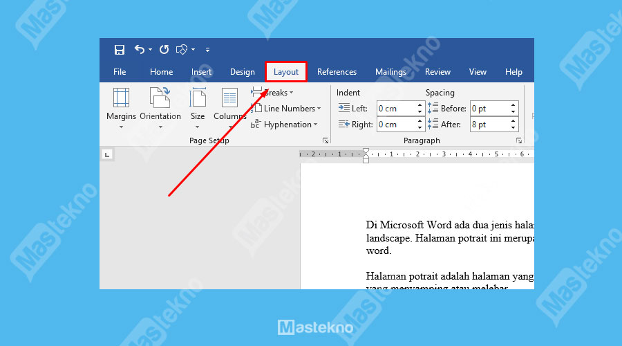The image size is (622, 346).
Task: Open the File tab
Action: 120,72
